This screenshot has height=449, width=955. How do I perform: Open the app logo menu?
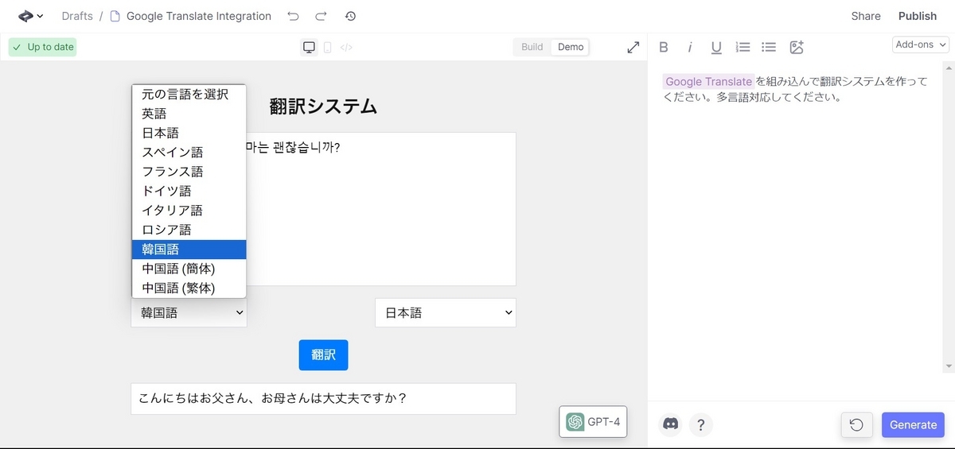(30, 16)
